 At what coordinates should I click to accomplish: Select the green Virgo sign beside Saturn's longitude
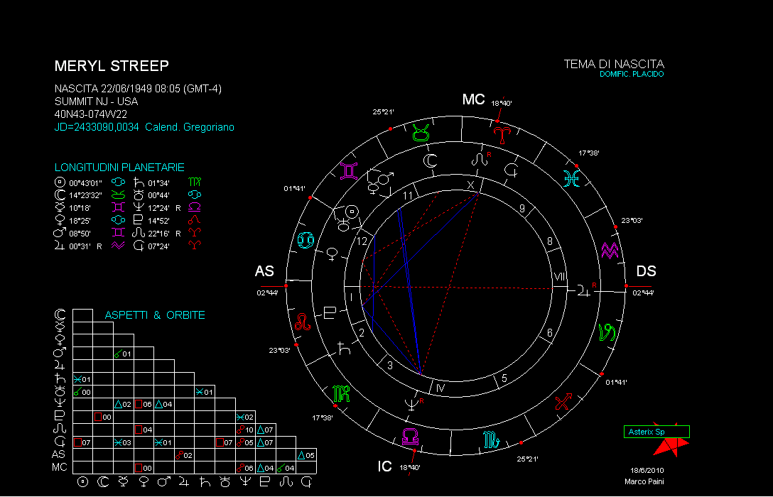click(x=195, y=182)
